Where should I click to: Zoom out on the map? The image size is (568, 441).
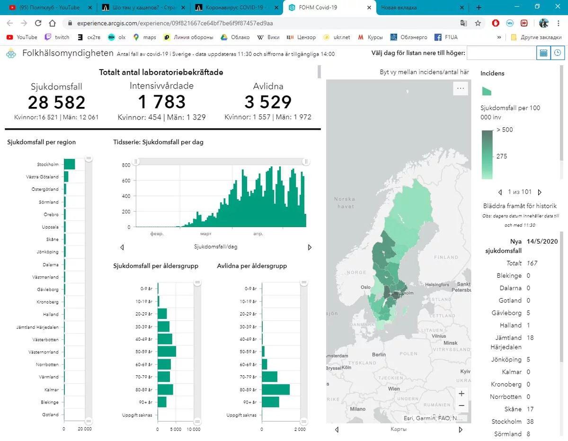(461, 406)
